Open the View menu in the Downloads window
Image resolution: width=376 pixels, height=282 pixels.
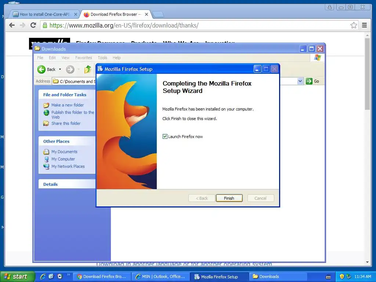[x=65, y=58]
